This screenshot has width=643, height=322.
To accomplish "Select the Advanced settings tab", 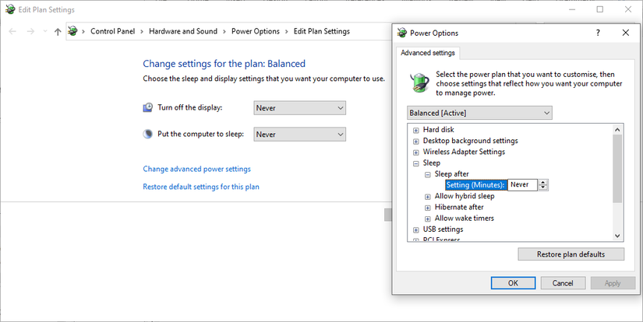I will point(428,53).
